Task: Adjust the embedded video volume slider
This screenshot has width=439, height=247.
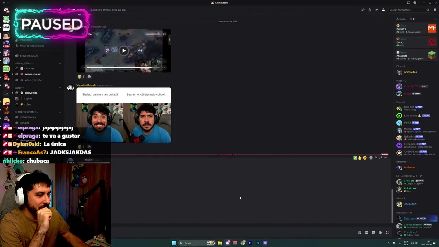Action: pyautogui.click(x=153, y=34)
